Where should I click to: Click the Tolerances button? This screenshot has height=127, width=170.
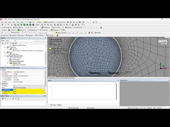click(x=44, y=30)
